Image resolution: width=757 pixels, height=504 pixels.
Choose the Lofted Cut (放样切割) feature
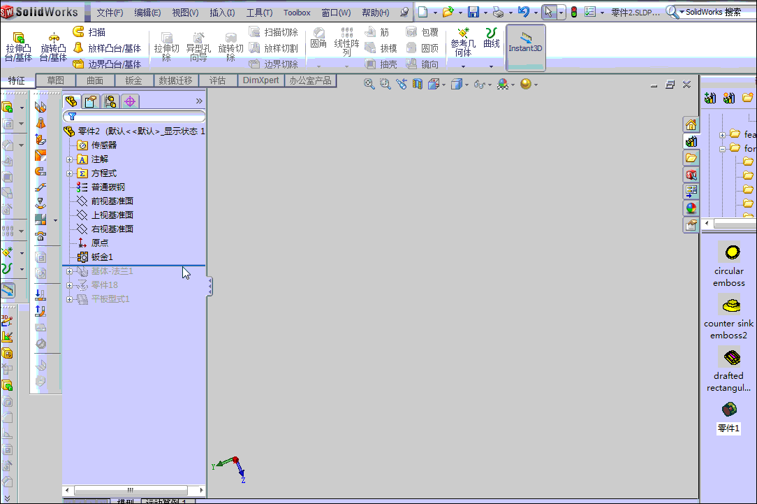tap(273, 48)
